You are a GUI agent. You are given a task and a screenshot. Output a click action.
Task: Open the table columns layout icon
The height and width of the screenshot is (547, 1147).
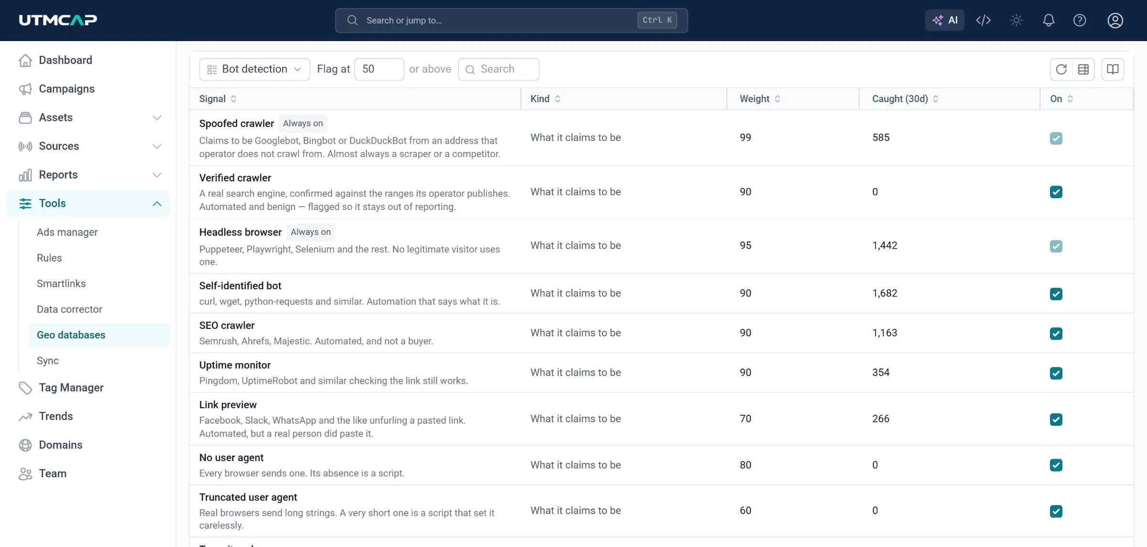[x=1083, y=69]
